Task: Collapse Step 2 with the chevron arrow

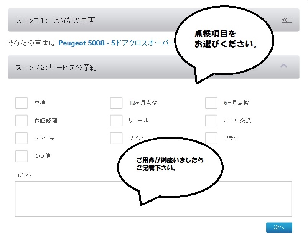Action: [284, 66]
